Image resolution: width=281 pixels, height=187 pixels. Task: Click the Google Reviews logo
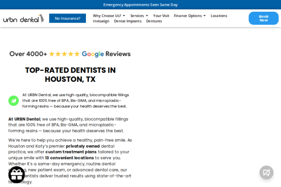pos(93,54)
